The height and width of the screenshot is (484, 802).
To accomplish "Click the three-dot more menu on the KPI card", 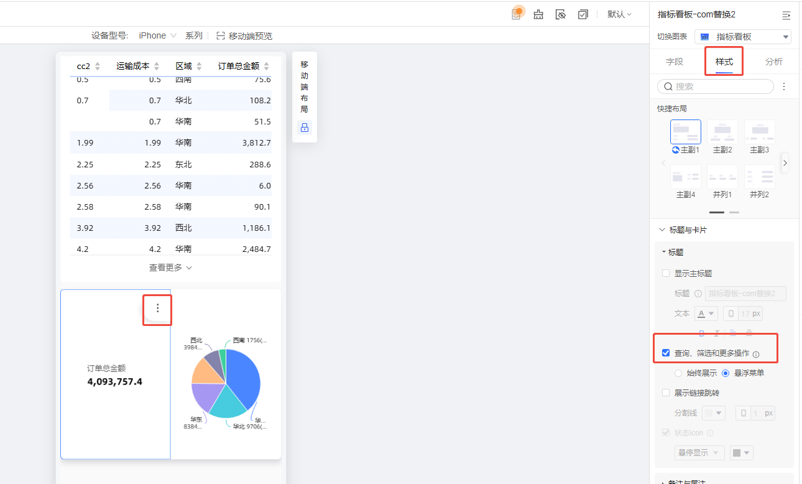I will pyautogui.click(x=157, y=308).
